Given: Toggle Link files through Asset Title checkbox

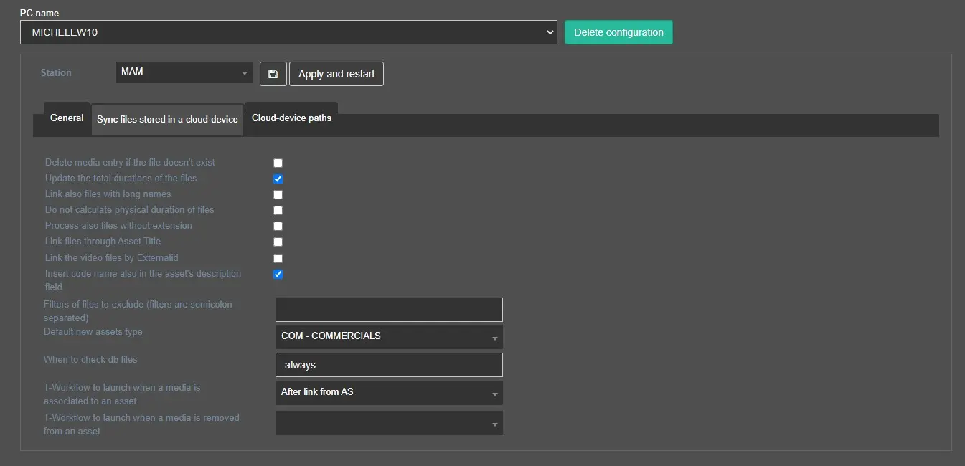Looking at the screenshot, I should (278, 242).
